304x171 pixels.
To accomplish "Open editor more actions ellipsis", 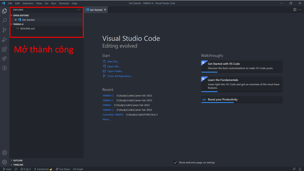I will coord(300,10).
